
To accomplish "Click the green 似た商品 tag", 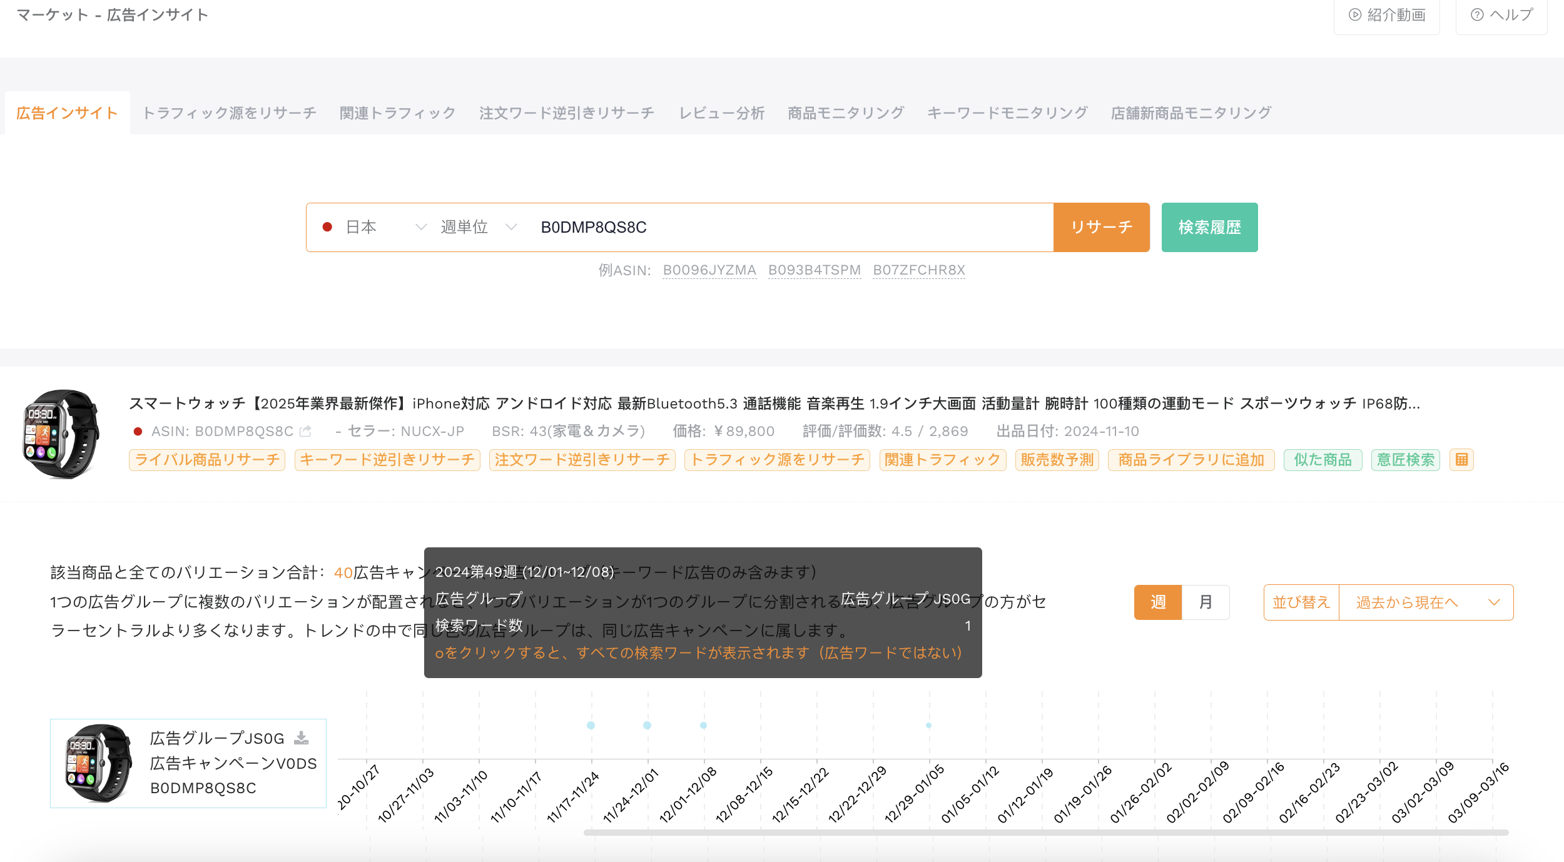I will [x=1323, y=460].
